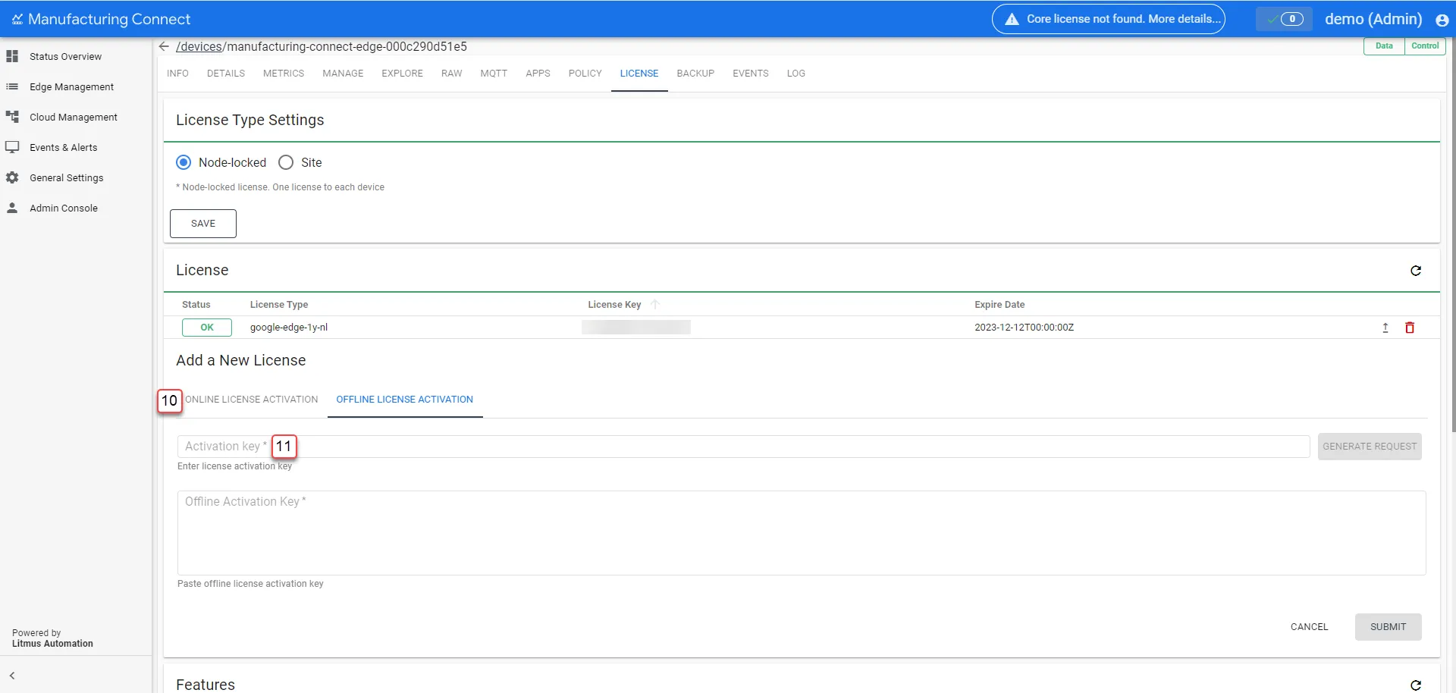This screenshot has height=693, width=1456.
Task: Switch to Data mode
Action: 1384,46
